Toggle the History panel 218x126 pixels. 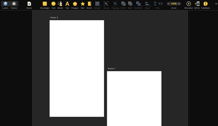click(14, 5)
